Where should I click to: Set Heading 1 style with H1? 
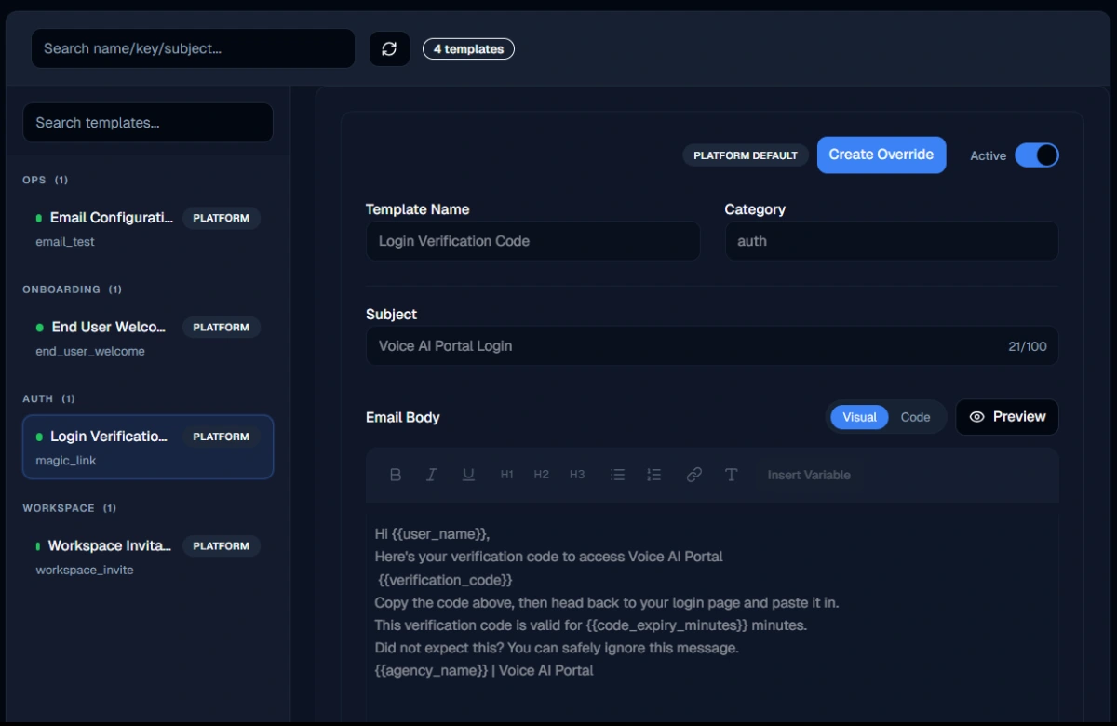(506, 475)
